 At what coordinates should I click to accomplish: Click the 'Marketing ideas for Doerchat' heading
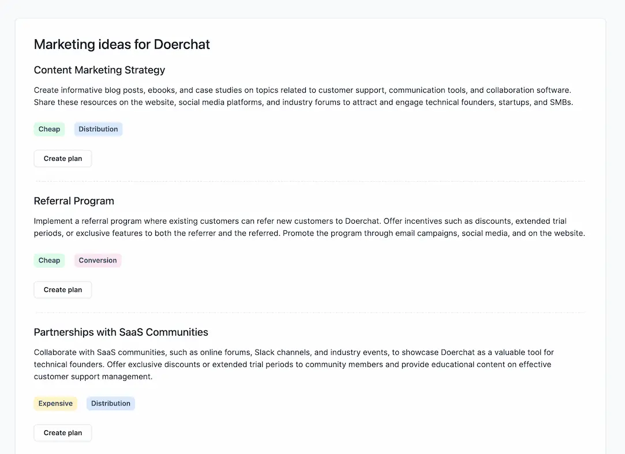click(x=122, y=44)
